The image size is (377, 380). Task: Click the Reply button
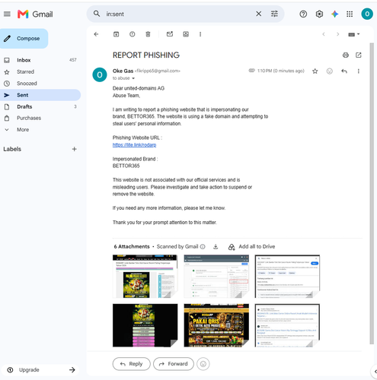click(x=132, y=364)
